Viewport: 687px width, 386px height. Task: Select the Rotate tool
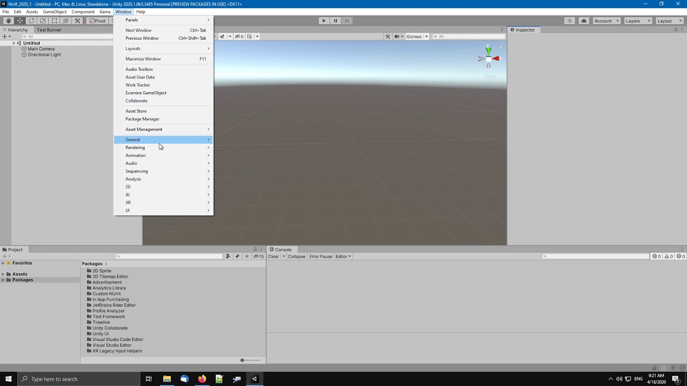[x=31, y=20]
